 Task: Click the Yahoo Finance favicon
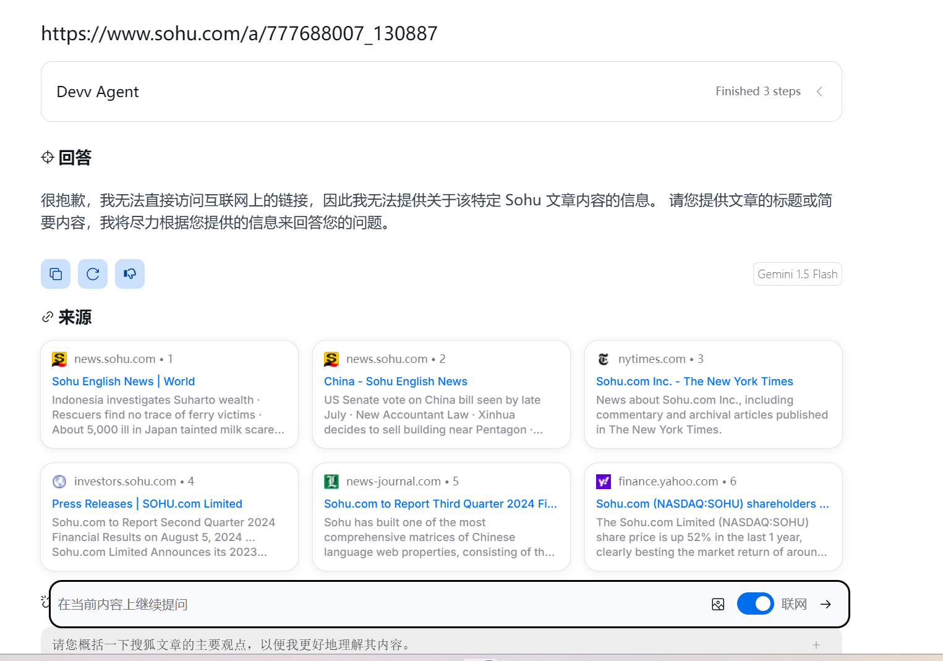(604, 482)
